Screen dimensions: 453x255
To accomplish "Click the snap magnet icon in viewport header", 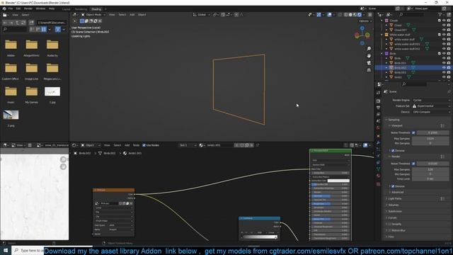I will point(224,14).
